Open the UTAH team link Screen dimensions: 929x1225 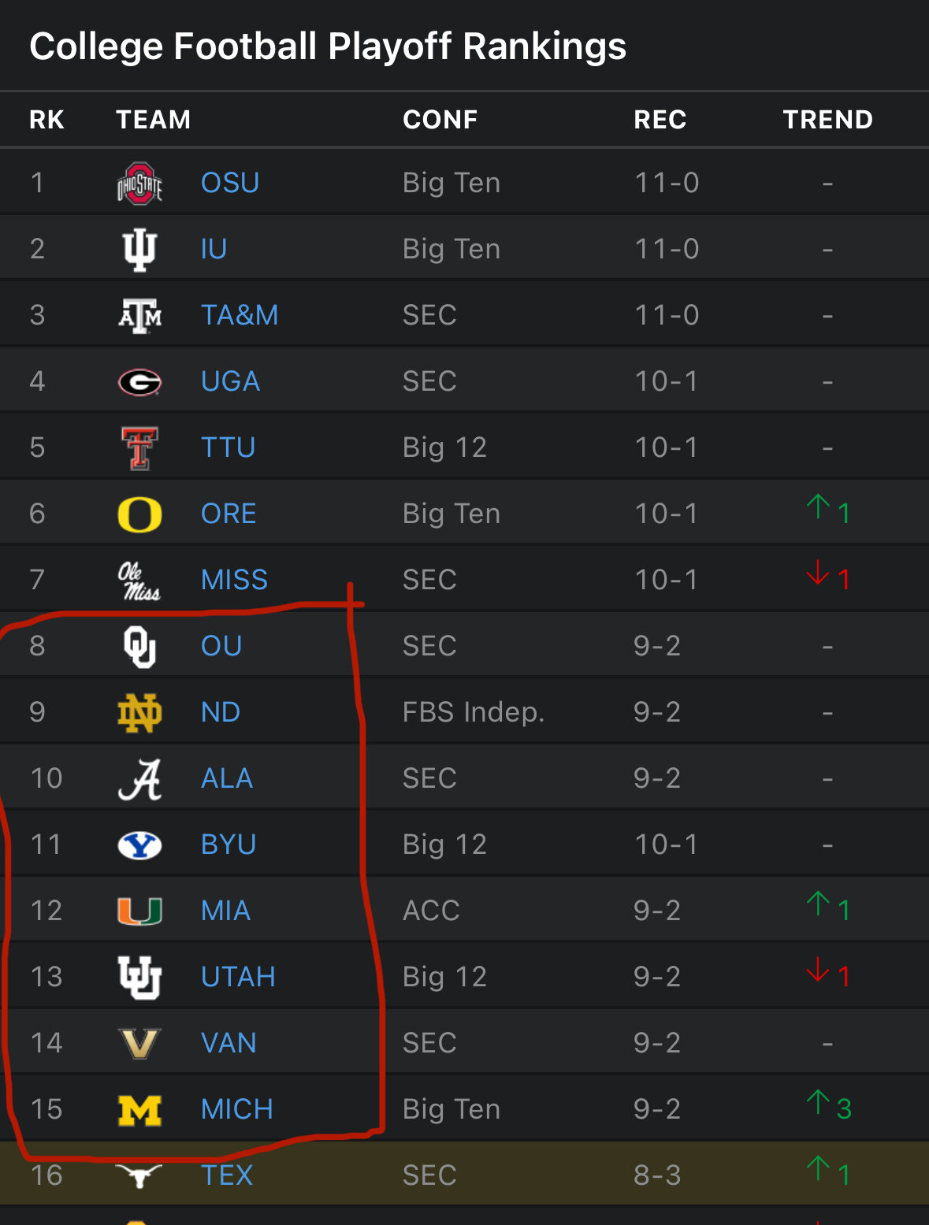click(x=238, y=977)
